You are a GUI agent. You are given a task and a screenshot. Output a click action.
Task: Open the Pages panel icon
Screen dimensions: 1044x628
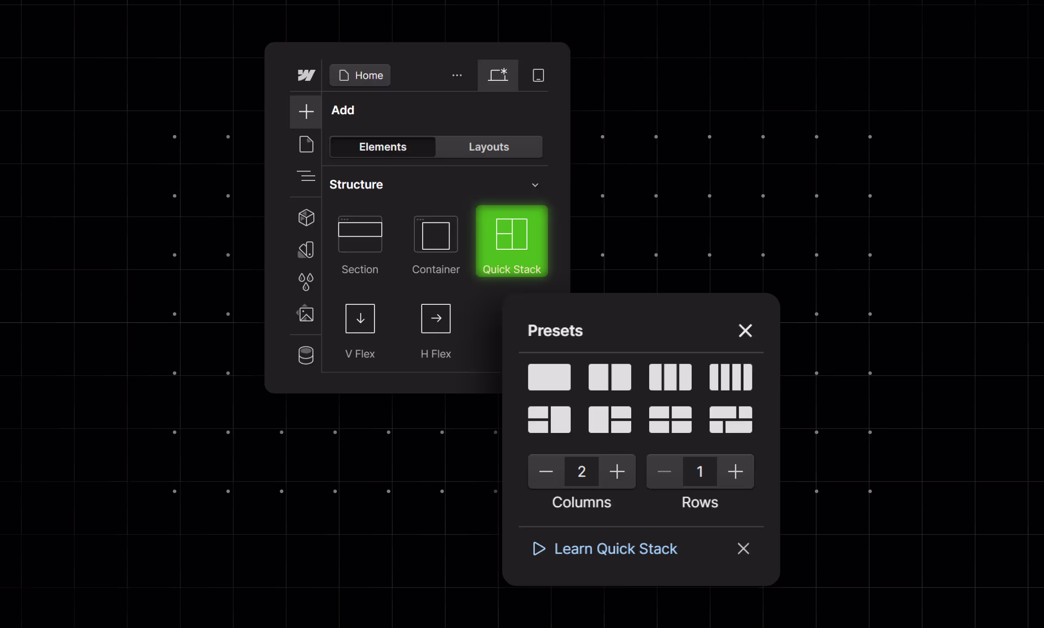306,144
